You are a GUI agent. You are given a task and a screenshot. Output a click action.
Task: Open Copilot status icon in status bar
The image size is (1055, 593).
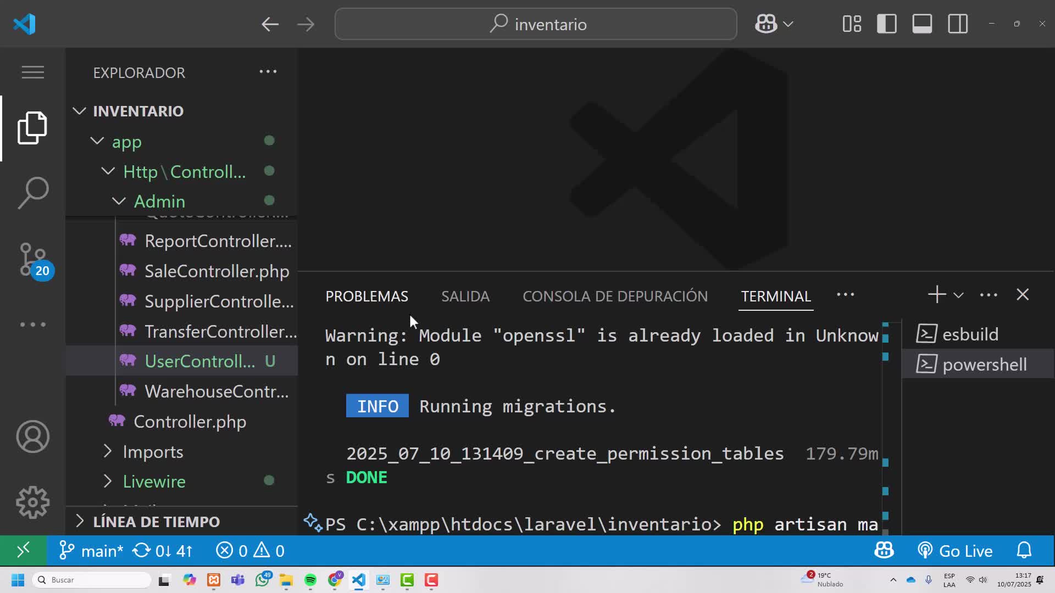click(884, 550)
